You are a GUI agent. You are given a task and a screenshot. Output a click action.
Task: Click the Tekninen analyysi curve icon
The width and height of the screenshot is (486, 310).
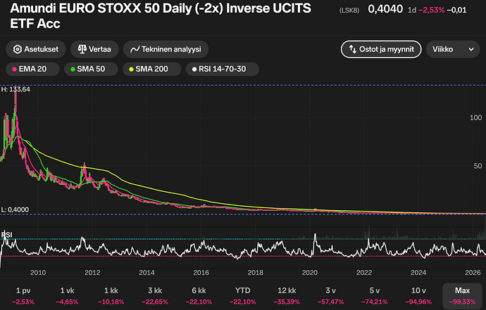click(x=135, y=49)
